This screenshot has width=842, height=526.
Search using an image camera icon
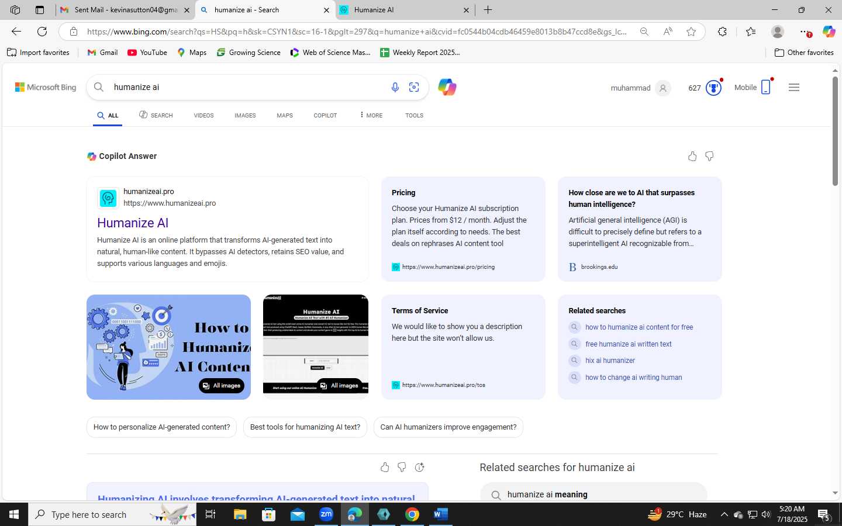pos(414,87)
